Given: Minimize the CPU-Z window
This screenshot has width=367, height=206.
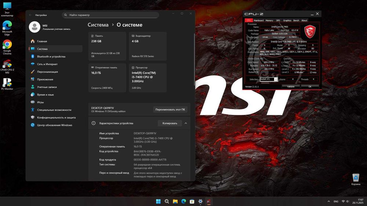Looking at the screenshot, I should click(312, 14).
